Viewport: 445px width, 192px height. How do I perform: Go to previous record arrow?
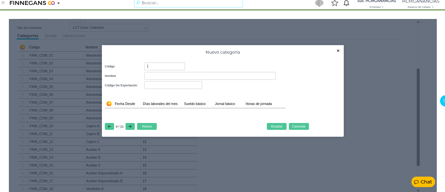[x=109, y=126]
